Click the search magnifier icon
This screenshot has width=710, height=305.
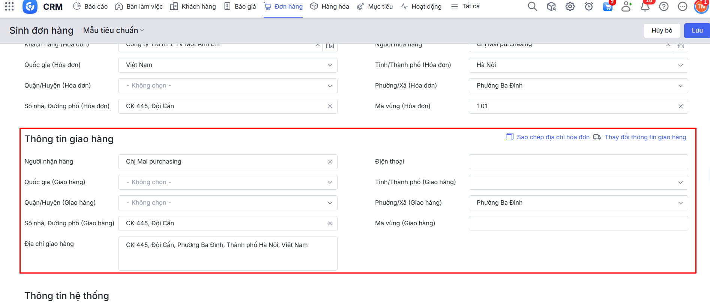[x=532, y=6]
